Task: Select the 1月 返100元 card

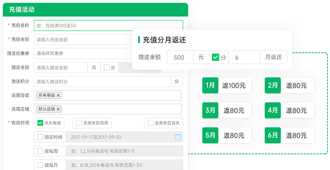Action: pos(227,85)
